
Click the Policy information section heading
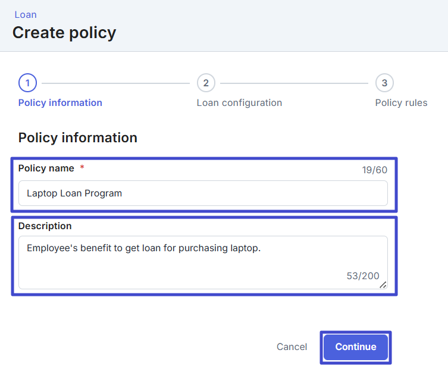(78, 138)
